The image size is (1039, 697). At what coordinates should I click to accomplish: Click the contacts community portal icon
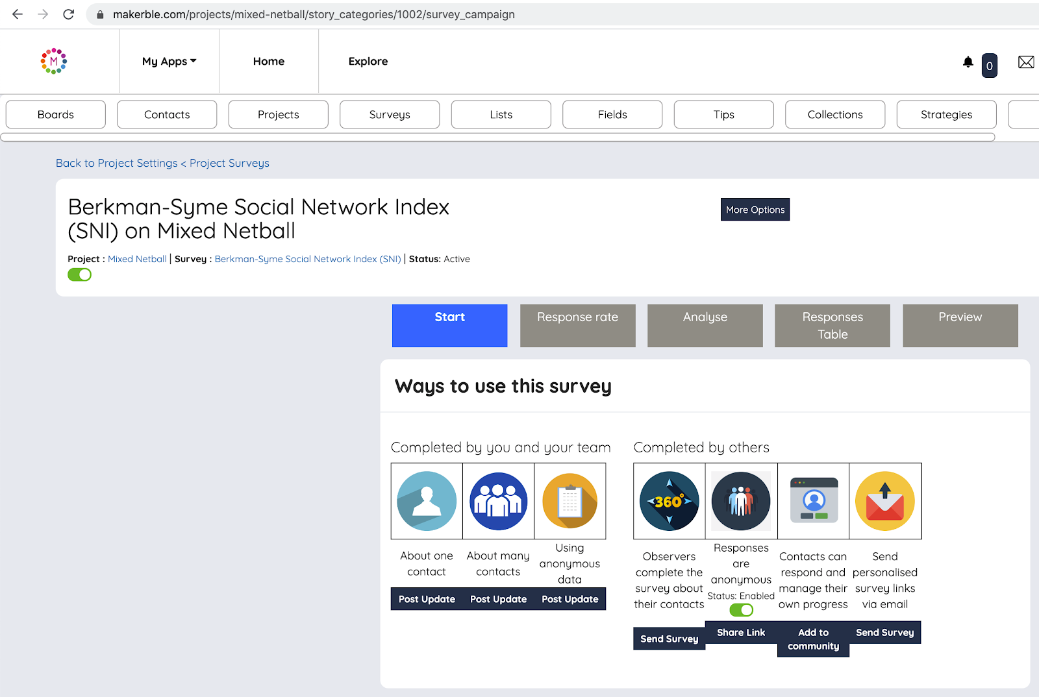pyautogui.click(x=814, y=500)
